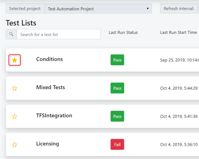Sort by Last Run Status column
Image resolution: width=199 pixels, height=159 pixels.
tap(123, 32)
